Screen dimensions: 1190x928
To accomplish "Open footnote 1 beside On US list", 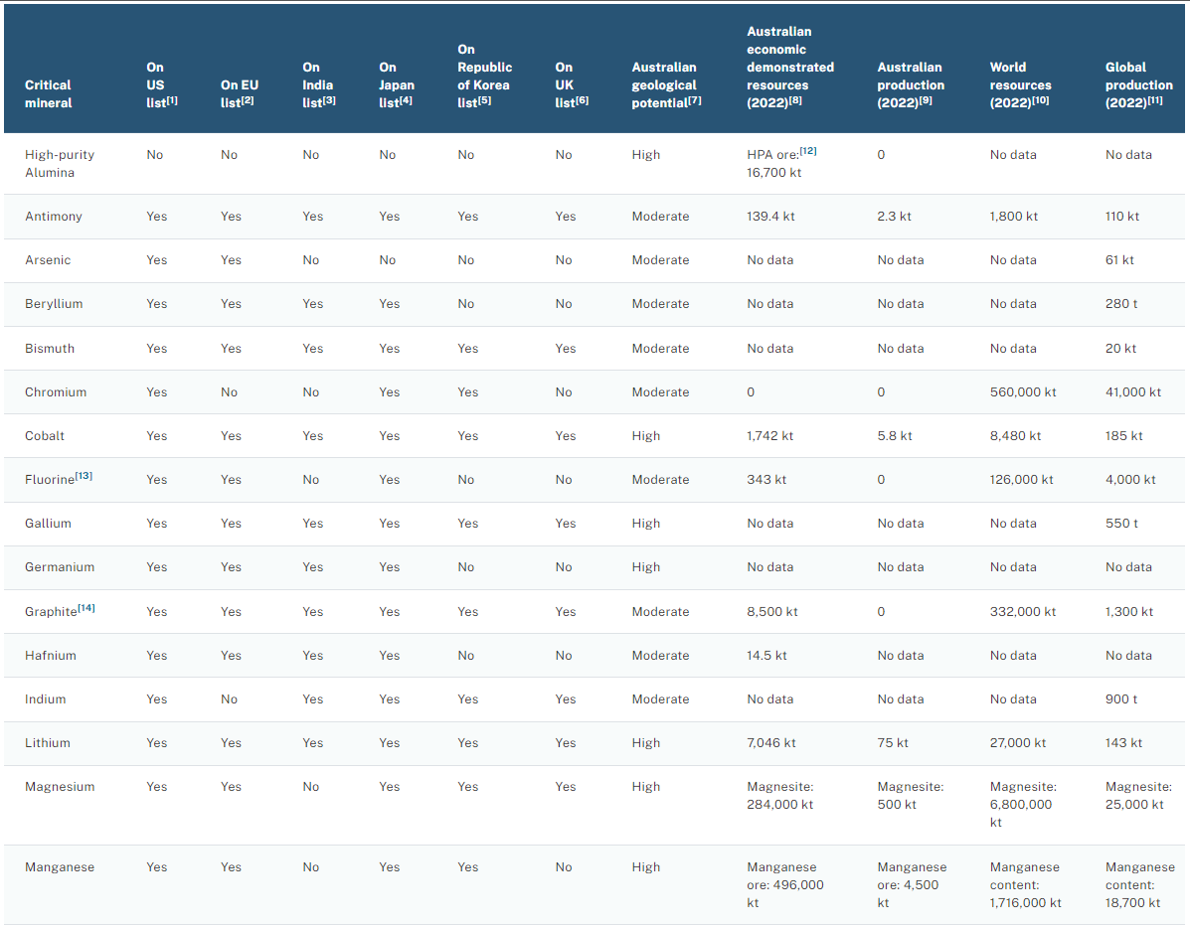I will coord(173,100).
